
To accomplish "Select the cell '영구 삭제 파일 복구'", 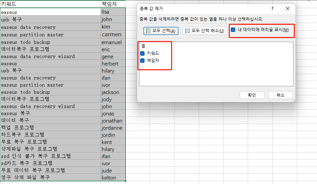I will [x=50, y=178].
